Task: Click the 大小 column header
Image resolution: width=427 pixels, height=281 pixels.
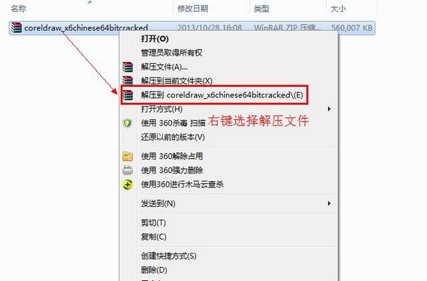Action: pos(338,9)
